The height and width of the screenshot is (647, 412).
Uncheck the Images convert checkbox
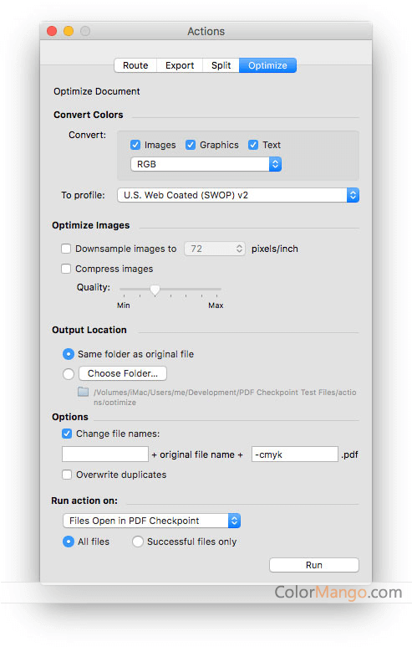coord(135,145)
